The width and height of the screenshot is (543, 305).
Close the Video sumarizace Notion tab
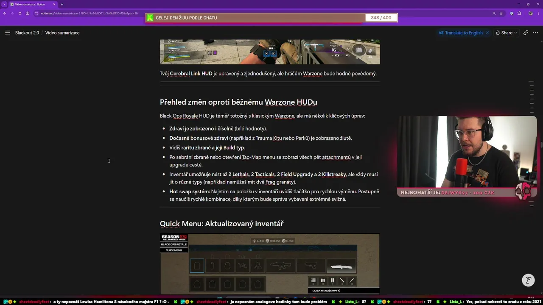click(x=54, y=4)
